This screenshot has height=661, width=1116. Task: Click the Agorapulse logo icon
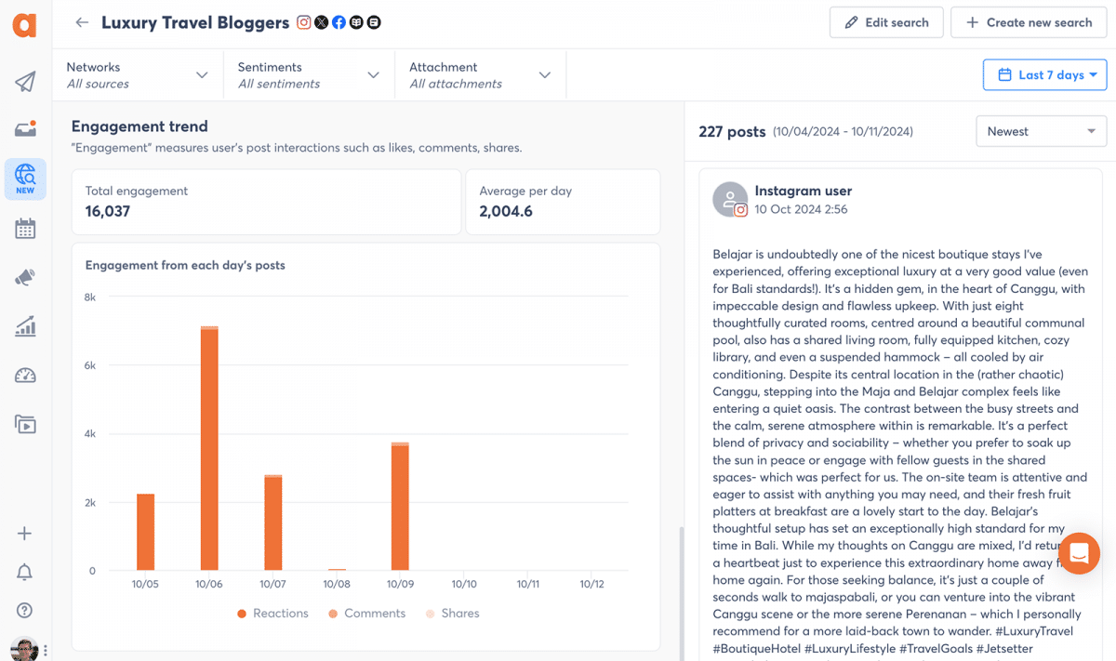click(x=25, y=24)
